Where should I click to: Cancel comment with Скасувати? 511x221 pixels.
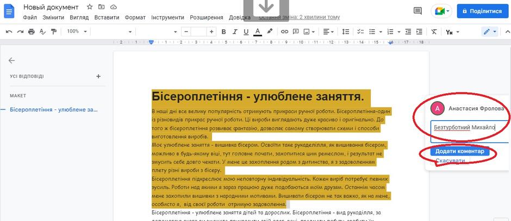pyautogui.click(x=450, y=161)
